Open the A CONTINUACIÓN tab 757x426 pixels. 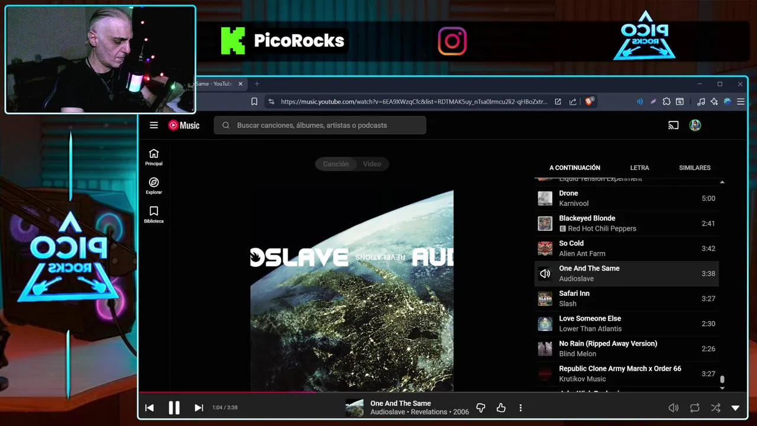tap(575, 167)
